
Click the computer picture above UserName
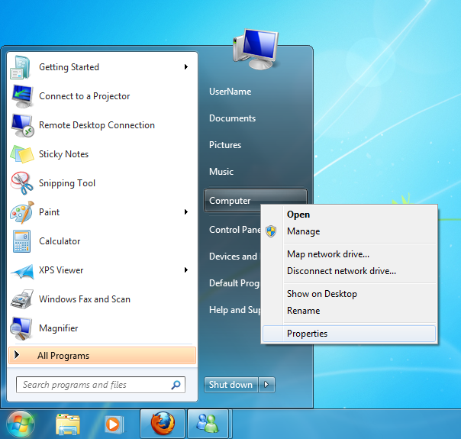256,49
